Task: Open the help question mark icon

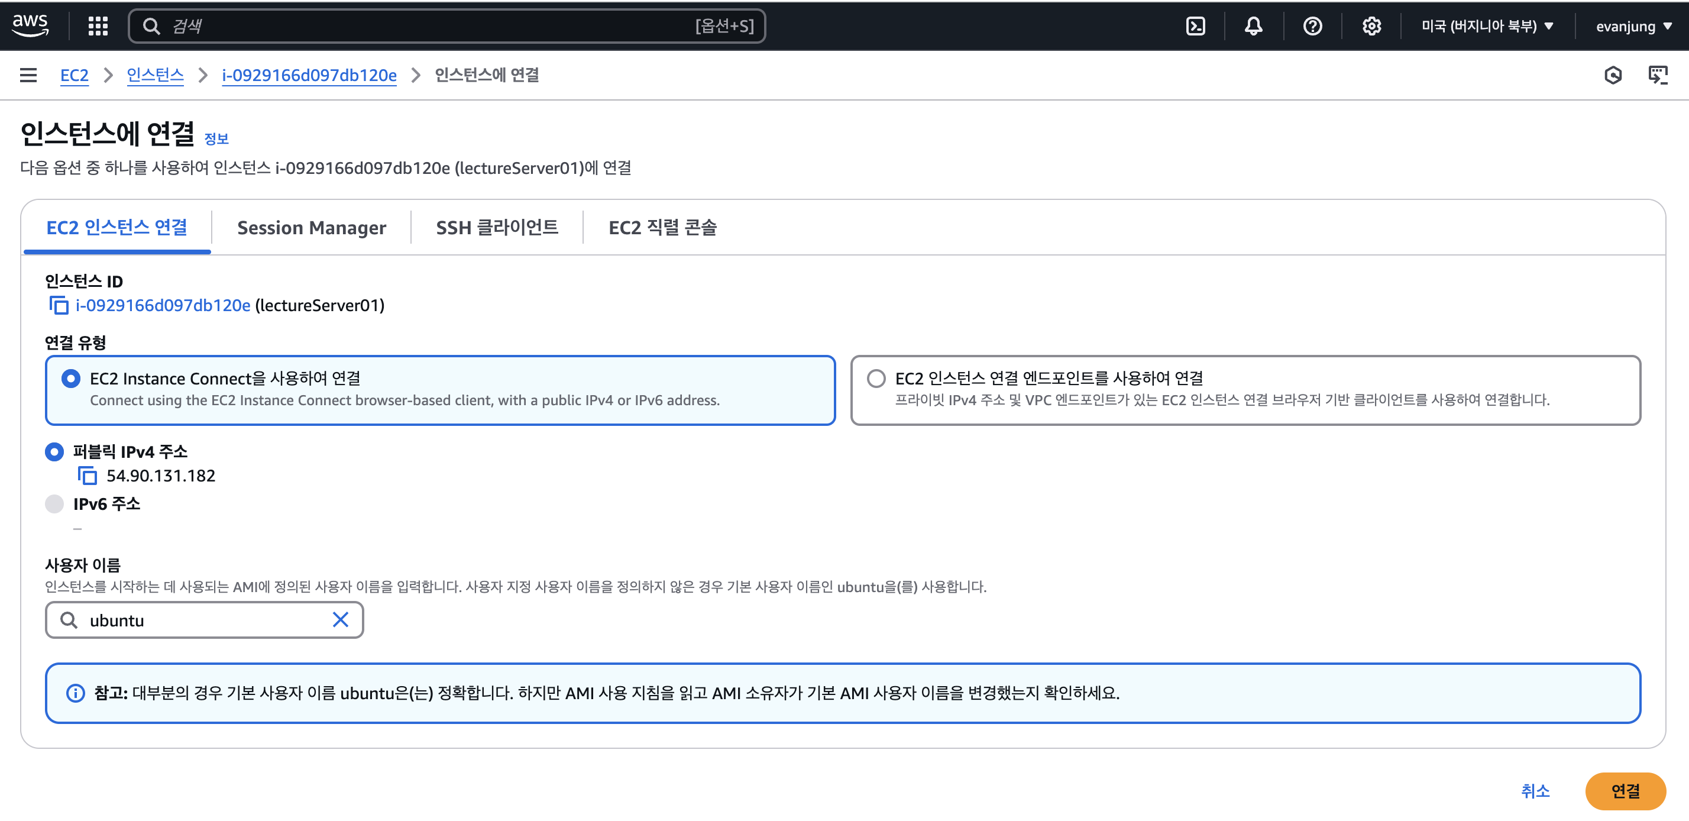Action: (1312, 26)
